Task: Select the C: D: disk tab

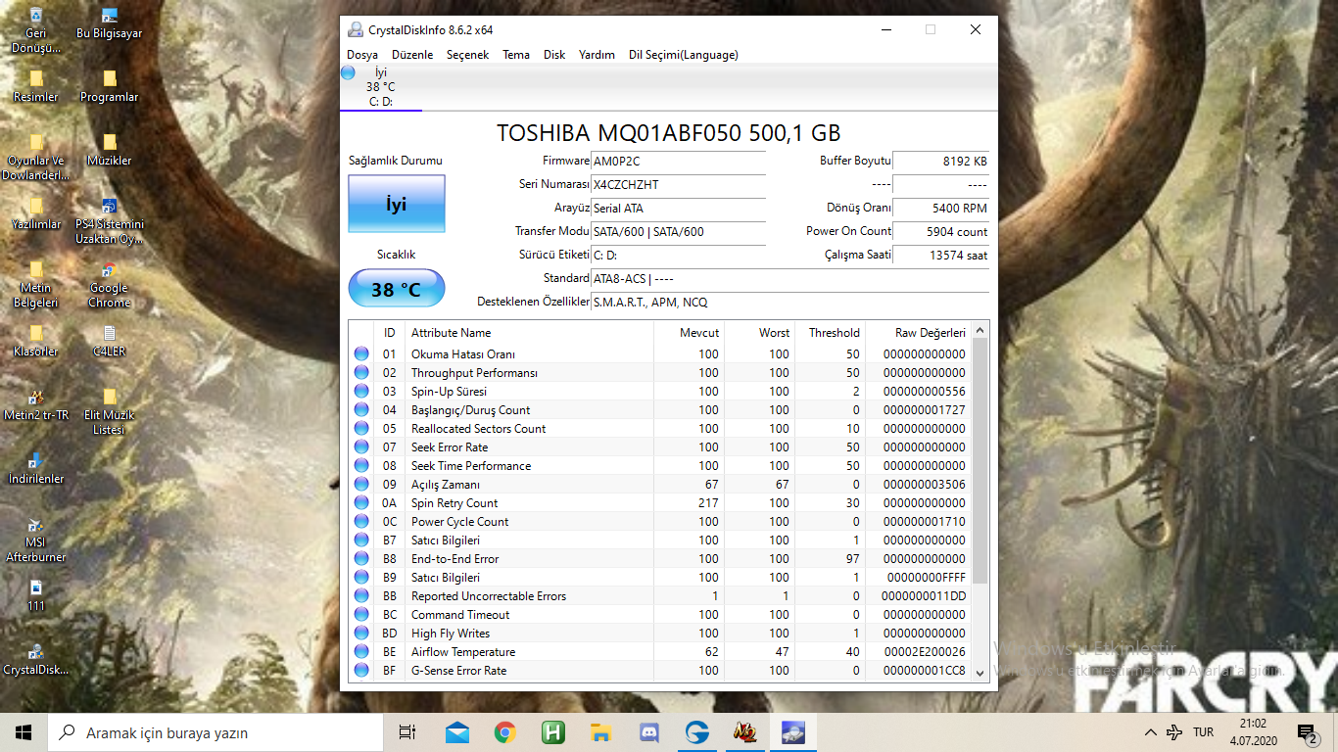Action: tap(380, 87)
